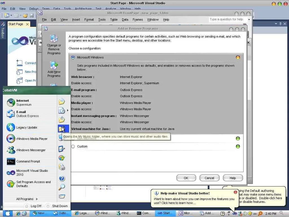Click the Toolbox side tab in Visual Studio
The height and width of the screenshot is (217, 289).
point(3,31)
